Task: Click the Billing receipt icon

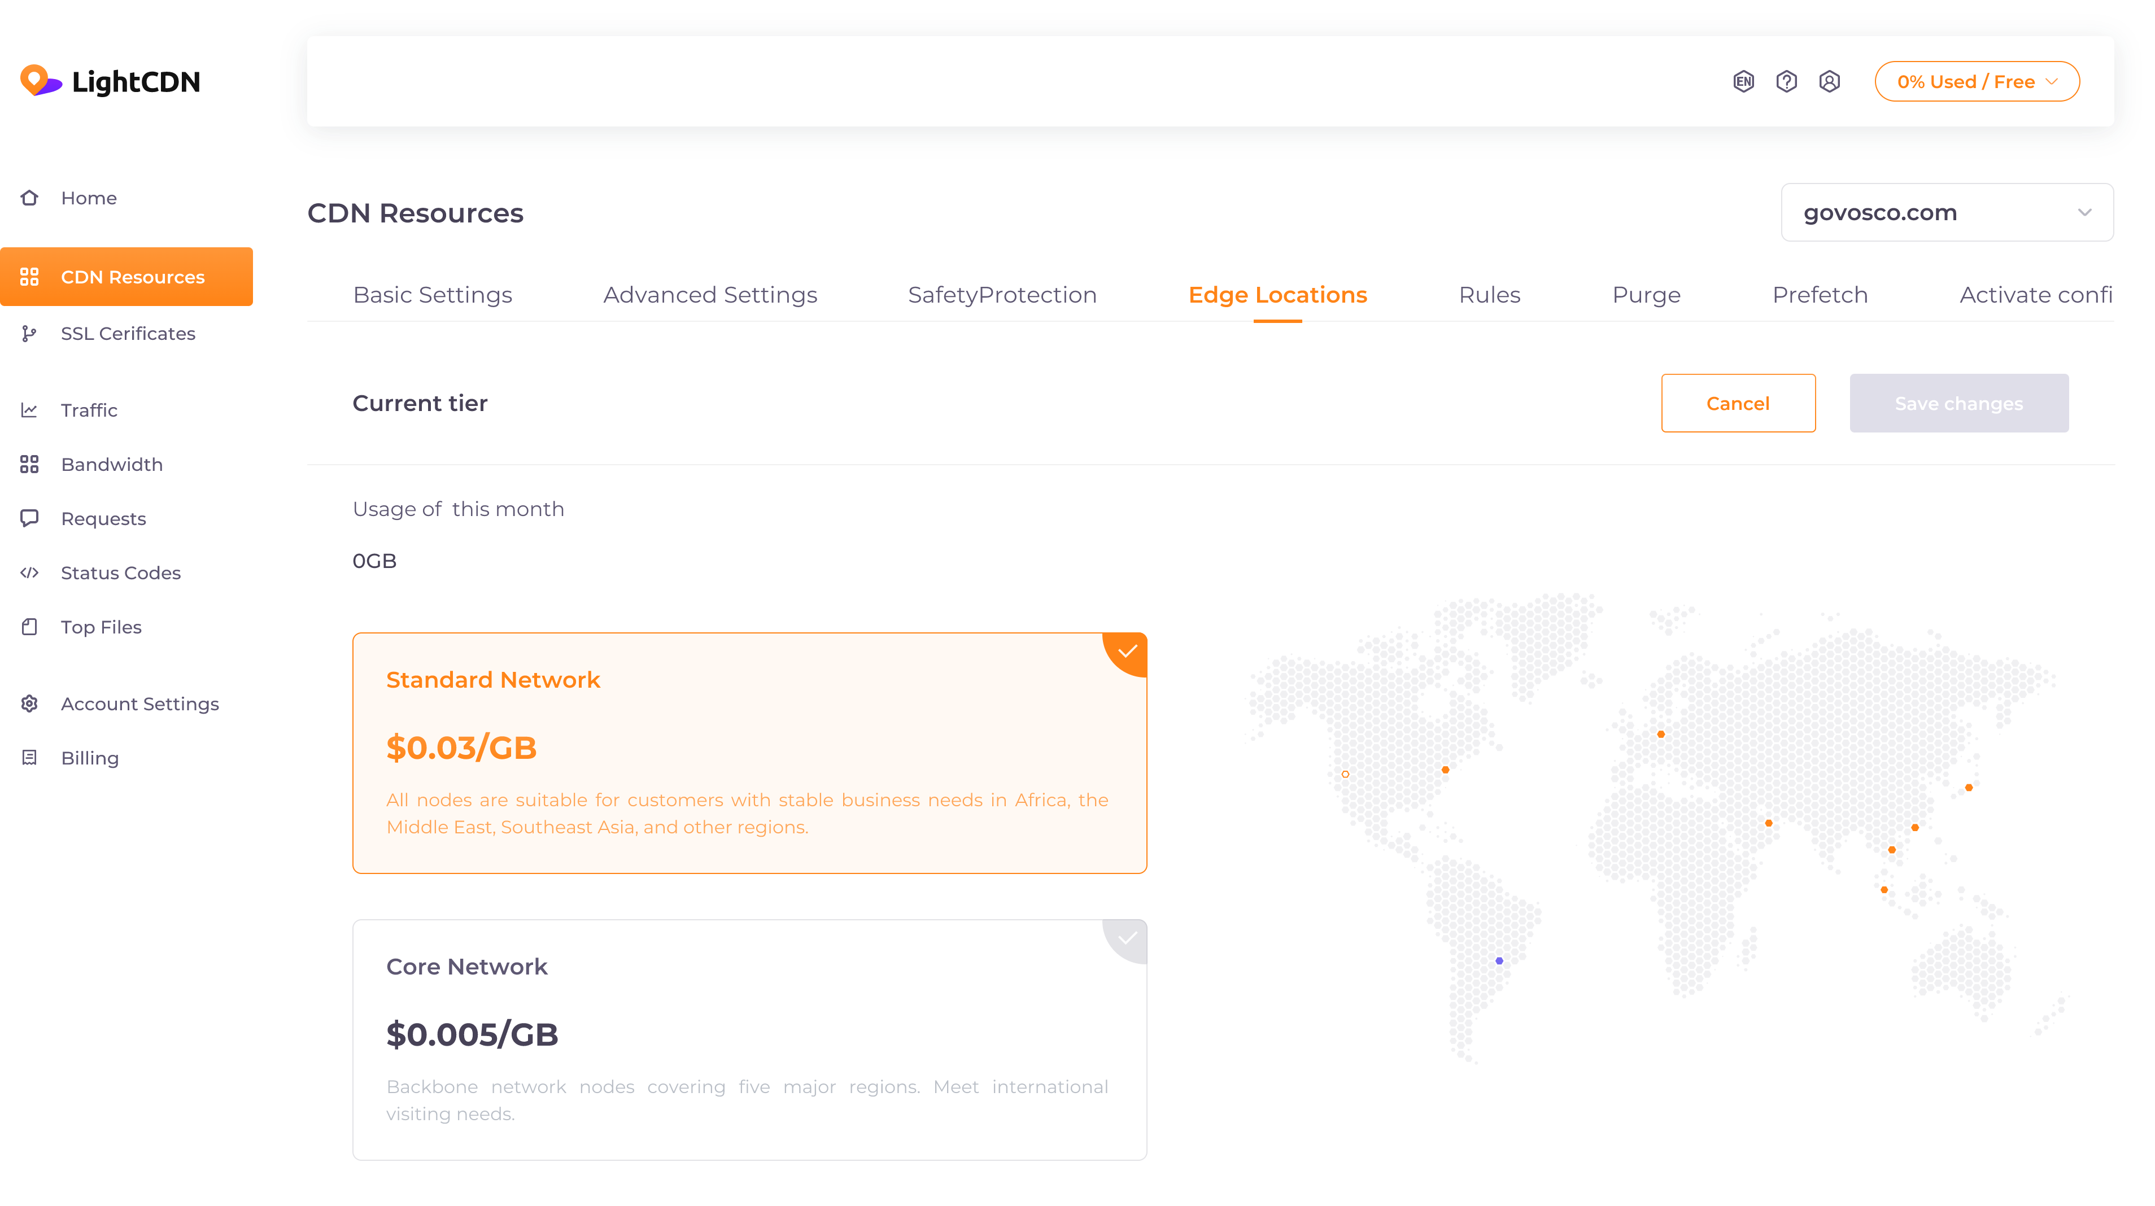Action: [29, 758]
